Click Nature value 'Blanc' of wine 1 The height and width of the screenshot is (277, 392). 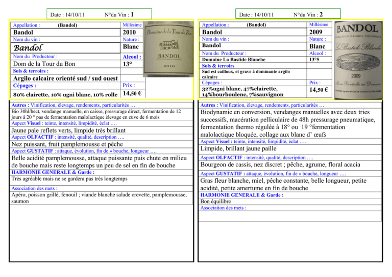point(131,47)
